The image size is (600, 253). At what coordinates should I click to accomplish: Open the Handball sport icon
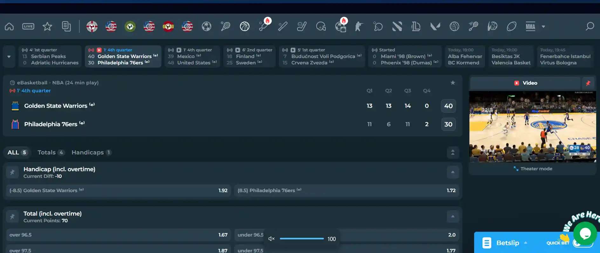point(492,26)
